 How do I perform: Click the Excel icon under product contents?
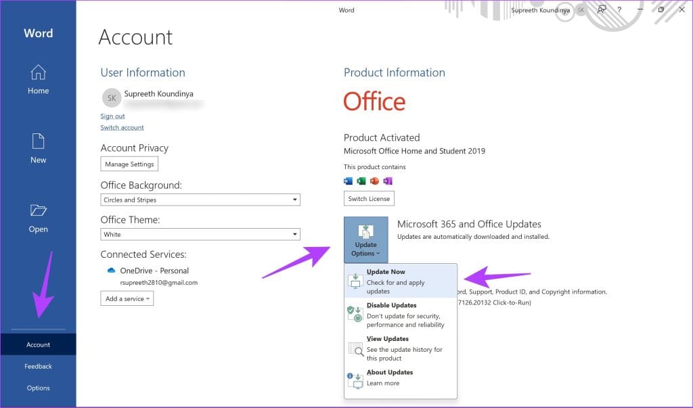tap(362, 180)
